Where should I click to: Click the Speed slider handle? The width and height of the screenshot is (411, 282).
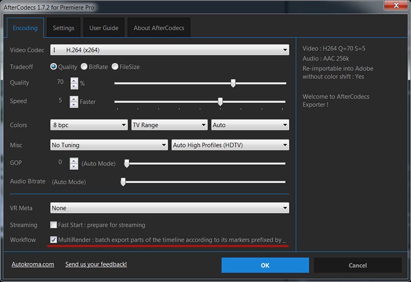click(220, 102)
